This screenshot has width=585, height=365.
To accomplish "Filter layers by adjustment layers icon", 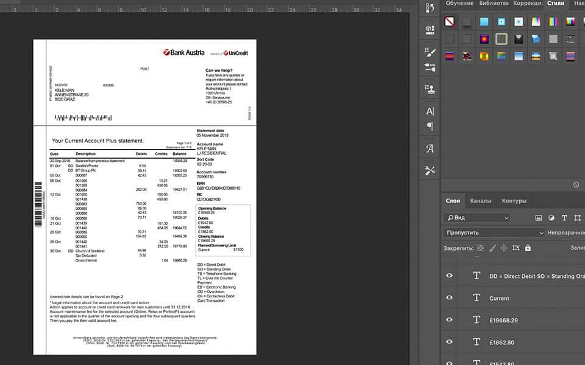I will click(551, 218).
